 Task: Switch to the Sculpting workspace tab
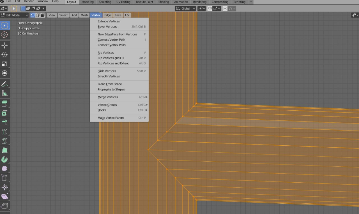[105, 2]
